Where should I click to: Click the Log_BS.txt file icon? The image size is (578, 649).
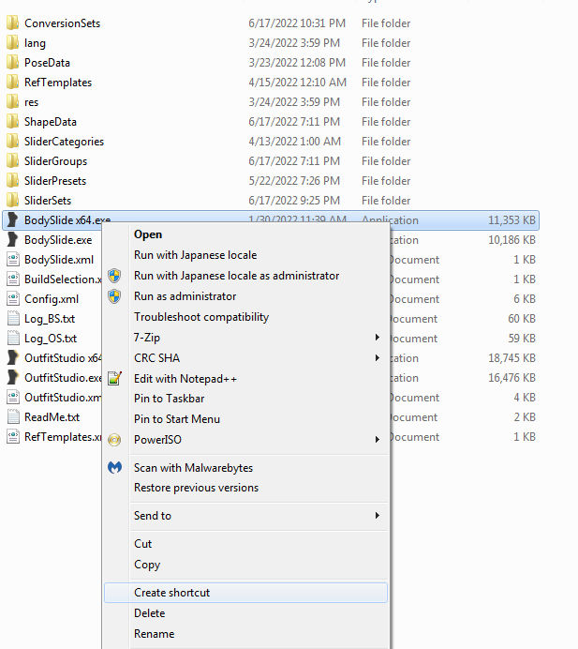point(13,318)
